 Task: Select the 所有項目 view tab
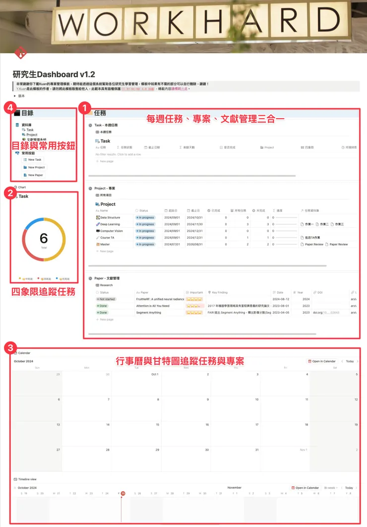click(104, 196)
